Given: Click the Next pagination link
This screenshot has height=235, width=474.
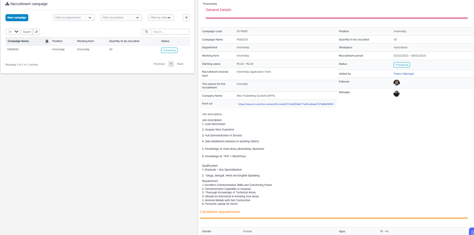Looking at the screenshot, I should click(180, 64).
